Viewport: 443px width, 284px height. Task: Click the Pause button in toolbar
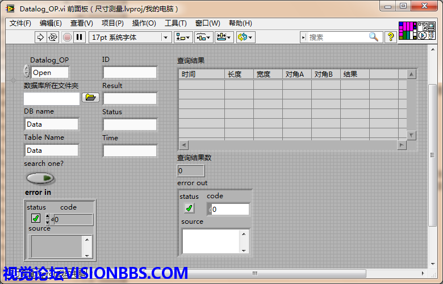[80, 37]
